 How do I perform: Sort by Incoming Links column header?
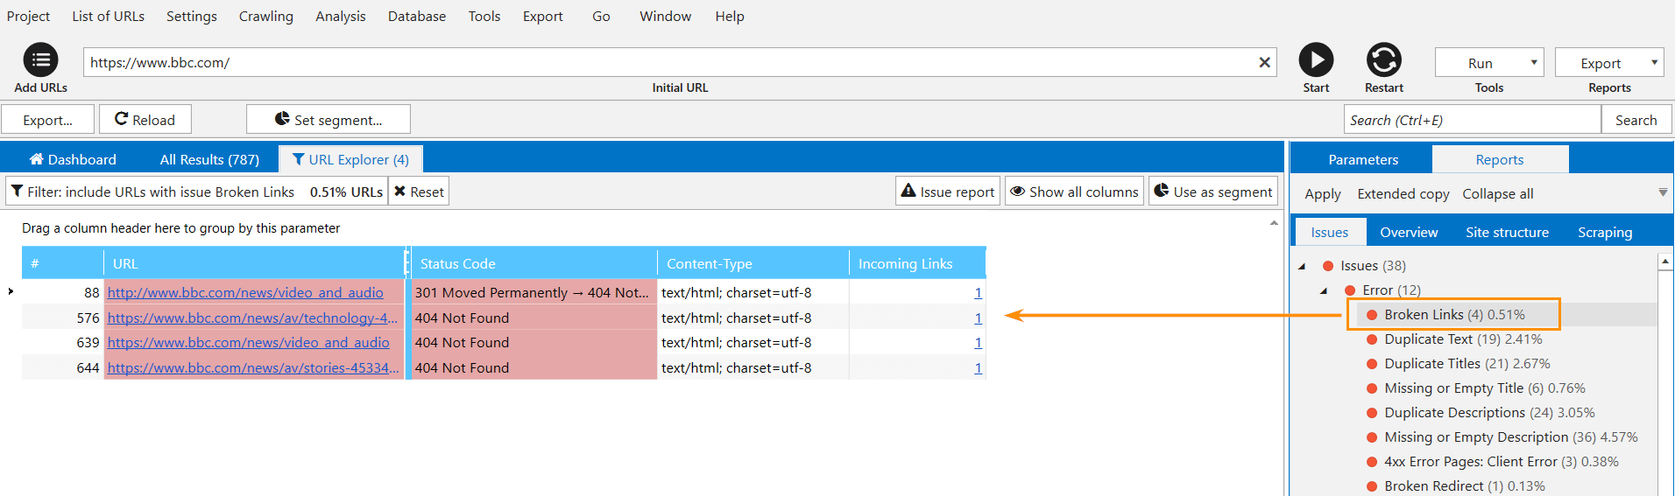click(x=917, y=263)
